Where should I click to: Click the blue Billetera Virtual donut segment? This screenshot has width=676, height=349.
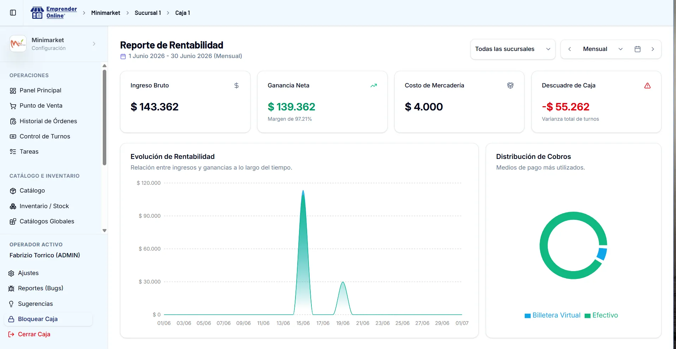602,254
